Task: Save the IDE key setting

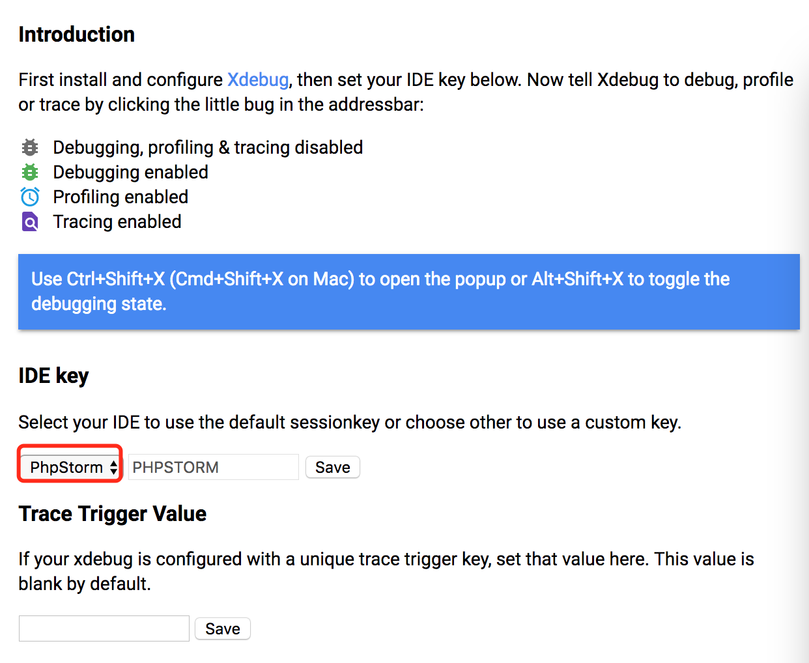Action: click(x=333, y=467)
